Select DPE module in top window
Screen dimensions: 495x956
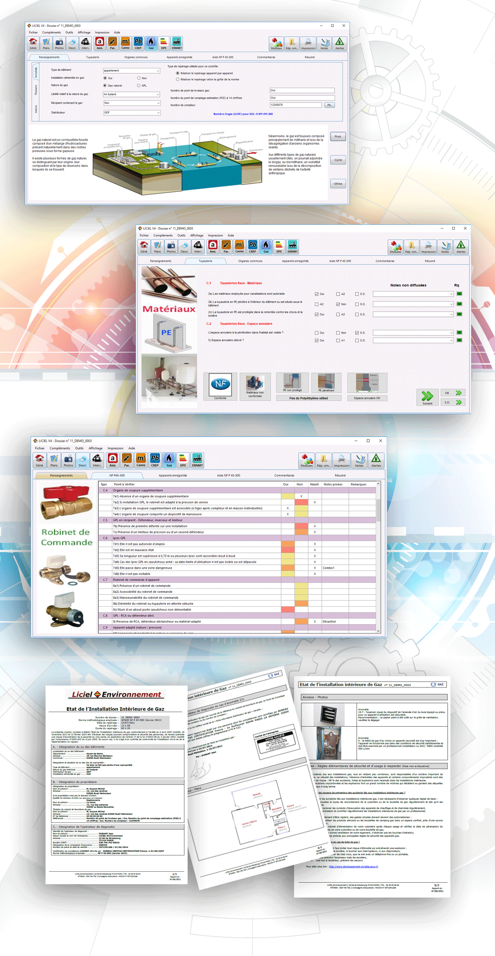click(x=164, y=44)
